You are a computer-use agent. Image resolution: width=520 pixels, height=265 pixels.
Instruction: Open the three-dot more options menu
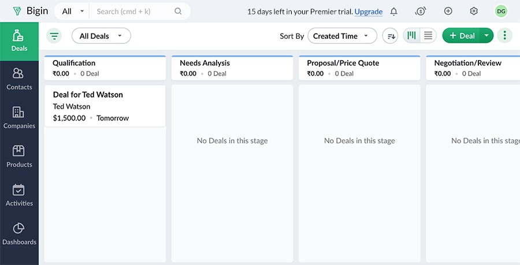pyautogui.click(x=504, y=36)
